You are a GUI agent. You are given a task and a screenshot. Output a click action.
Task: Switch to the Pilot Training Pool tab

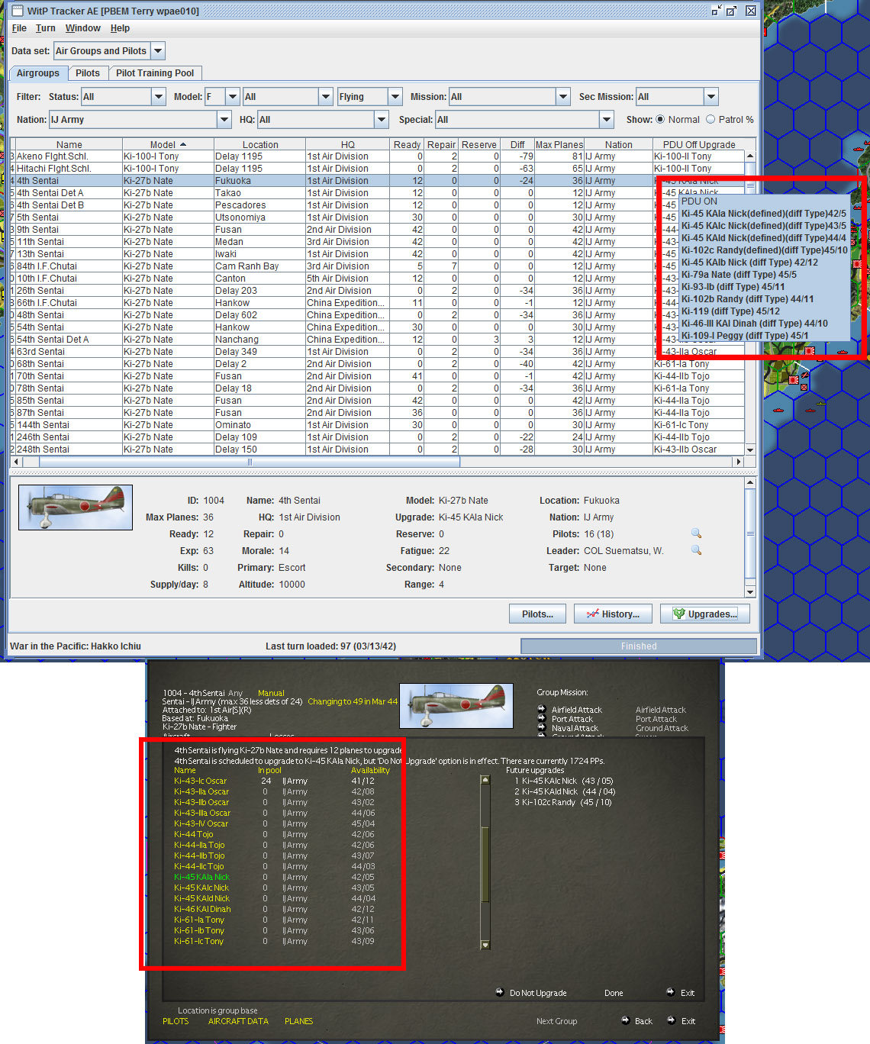[156, 72]
